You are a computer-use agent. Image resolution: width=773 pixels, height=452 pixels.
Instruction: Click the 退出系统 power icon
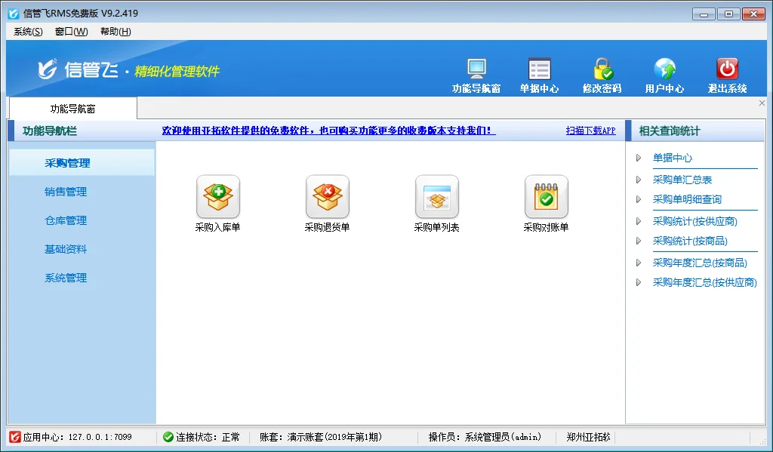coord(727,69)
